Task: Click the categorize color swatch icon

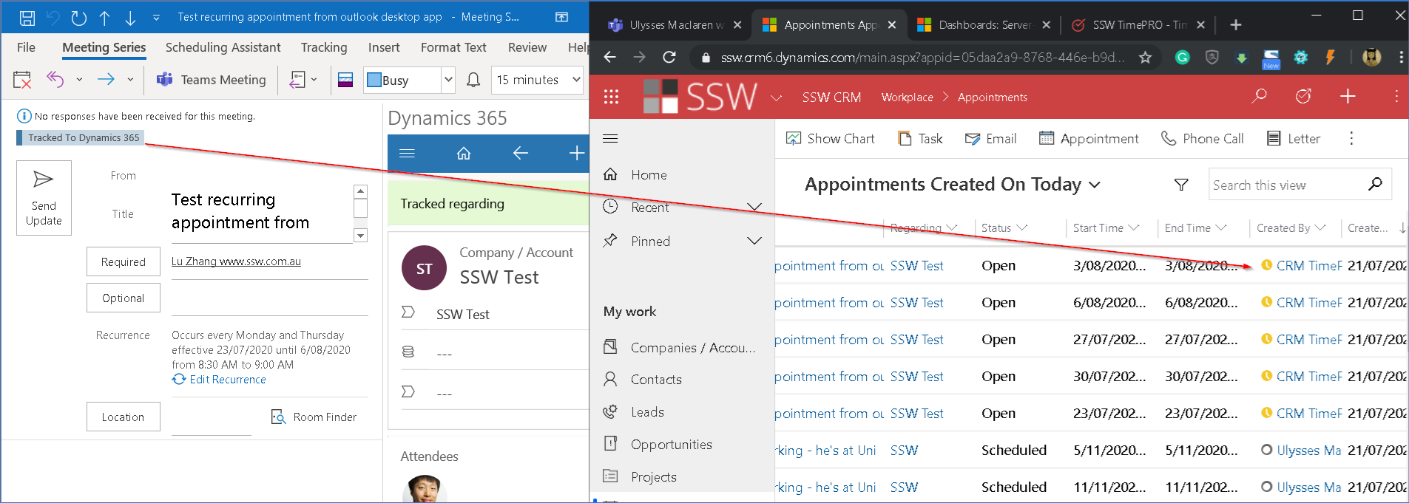Action: pos(345,80)
